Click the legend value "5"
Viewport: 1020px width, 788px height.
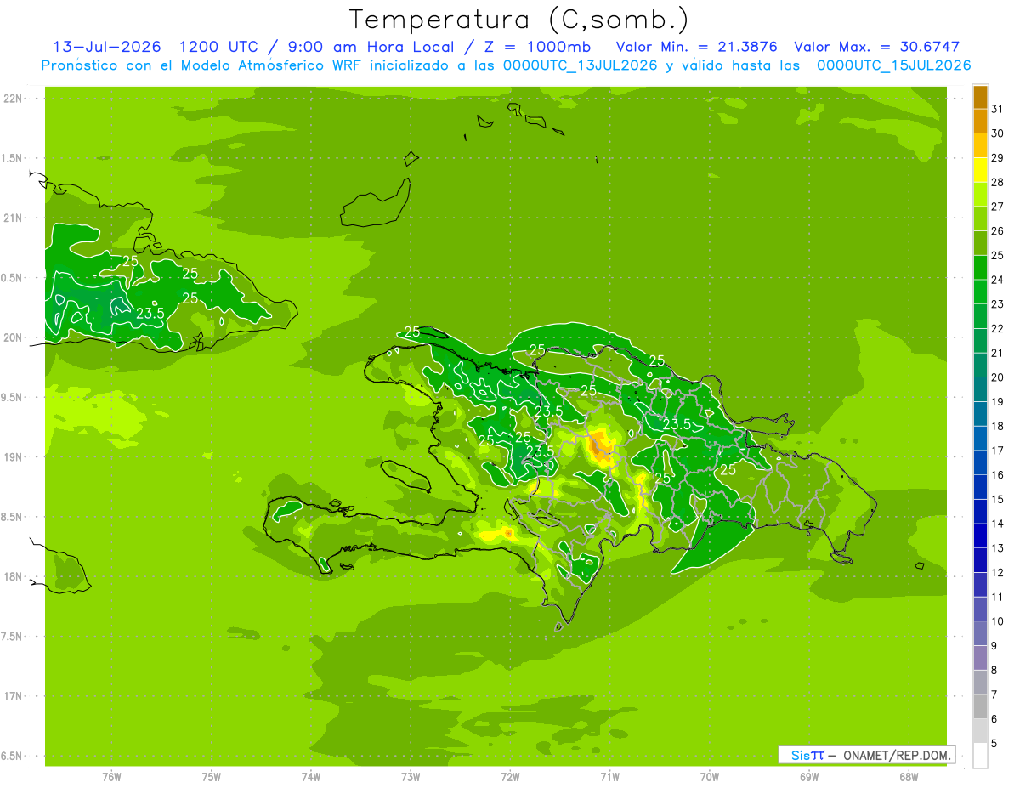click(x=995, y=744)
